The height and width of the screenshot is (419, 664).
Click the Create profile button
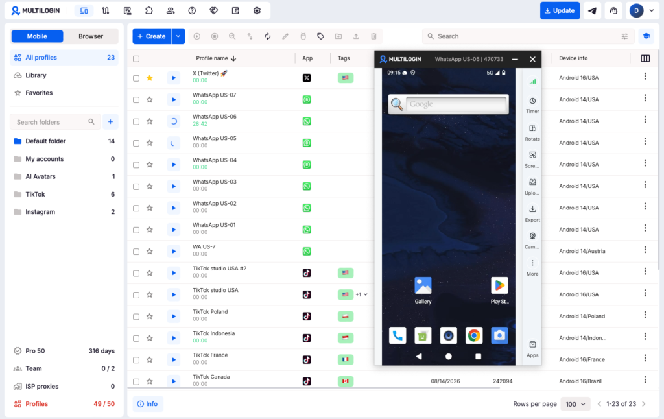[x=152, y=36]
